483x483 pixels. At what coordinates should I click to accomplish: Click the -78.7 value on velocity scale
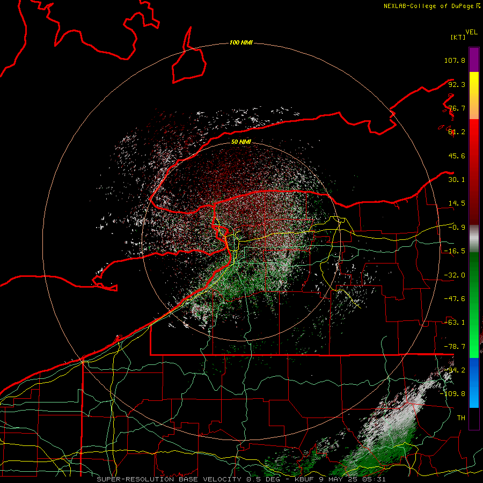tap(455, 347)
